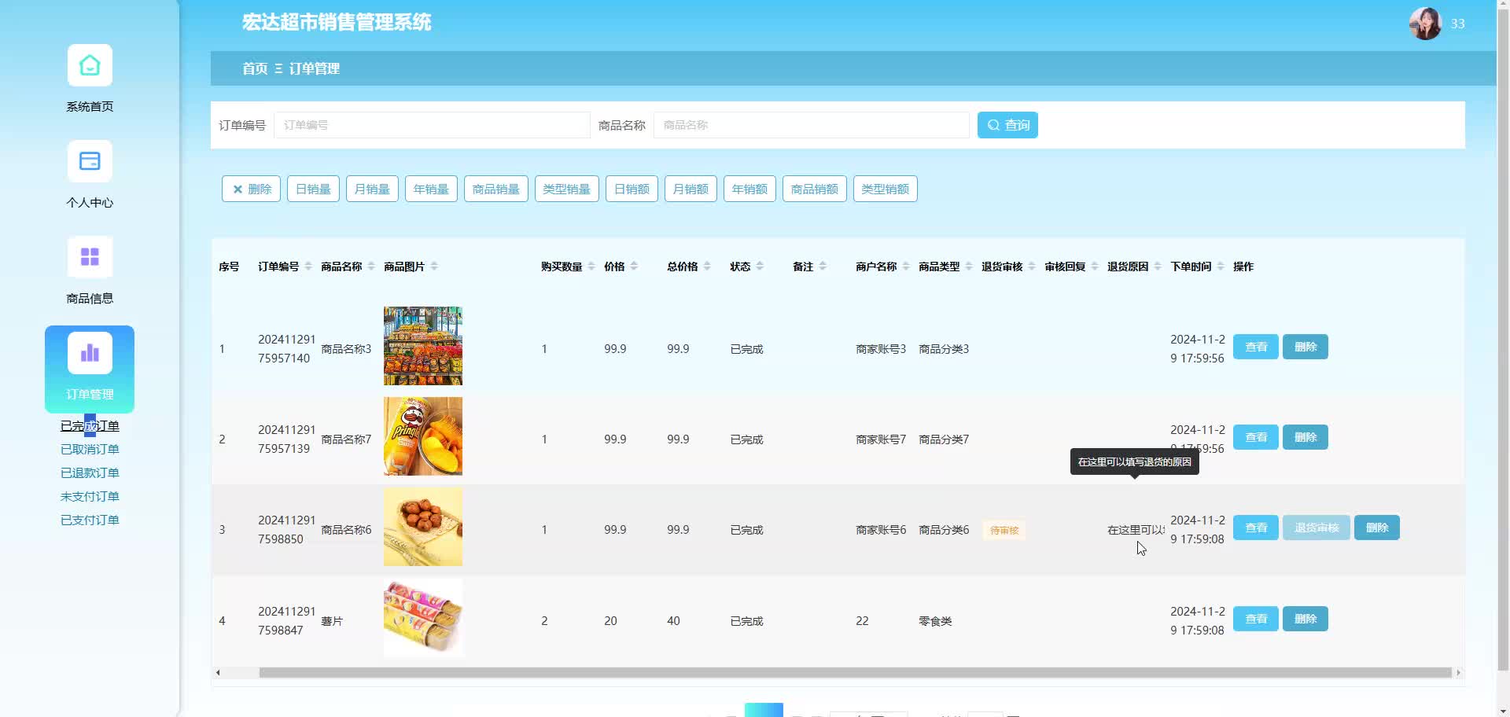
Task: Select the 订单管理 chart icon
Action: pyautogui.click(x=90, y=354)
